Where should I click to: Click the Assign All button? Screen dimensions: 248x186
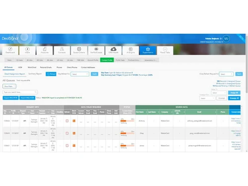point(234,93)
